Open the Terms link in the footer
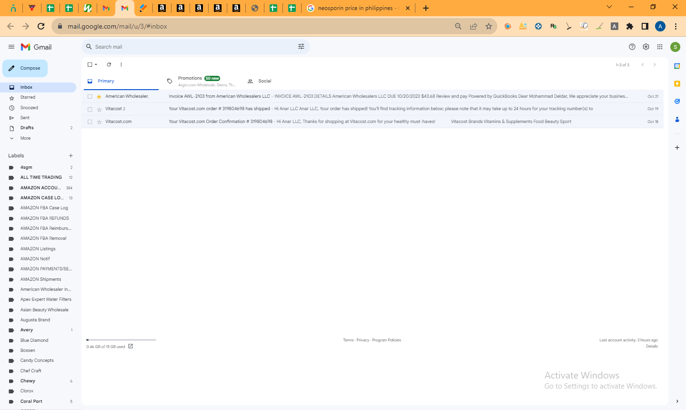 tap(348, 340)
